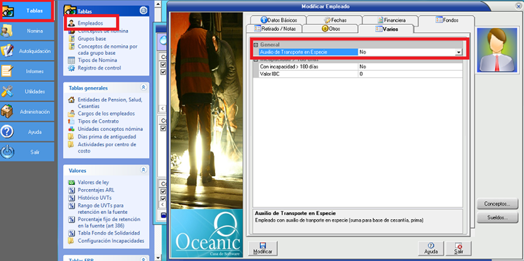Open the Empleados link in Tablas
This screenshot has width=524, height=261.
tap(90, 23)
